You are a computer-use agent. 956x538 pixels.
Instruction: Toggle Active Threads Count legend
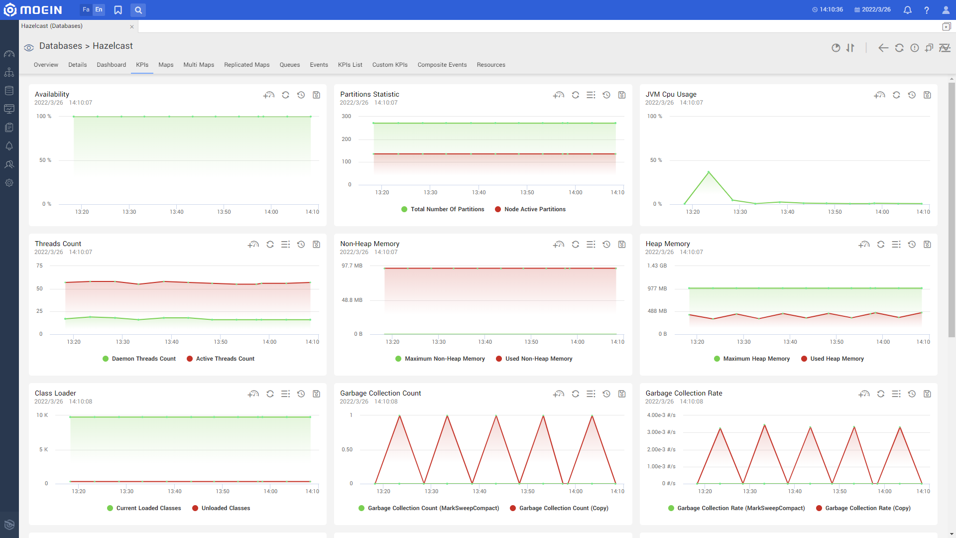tap(221, 359)
